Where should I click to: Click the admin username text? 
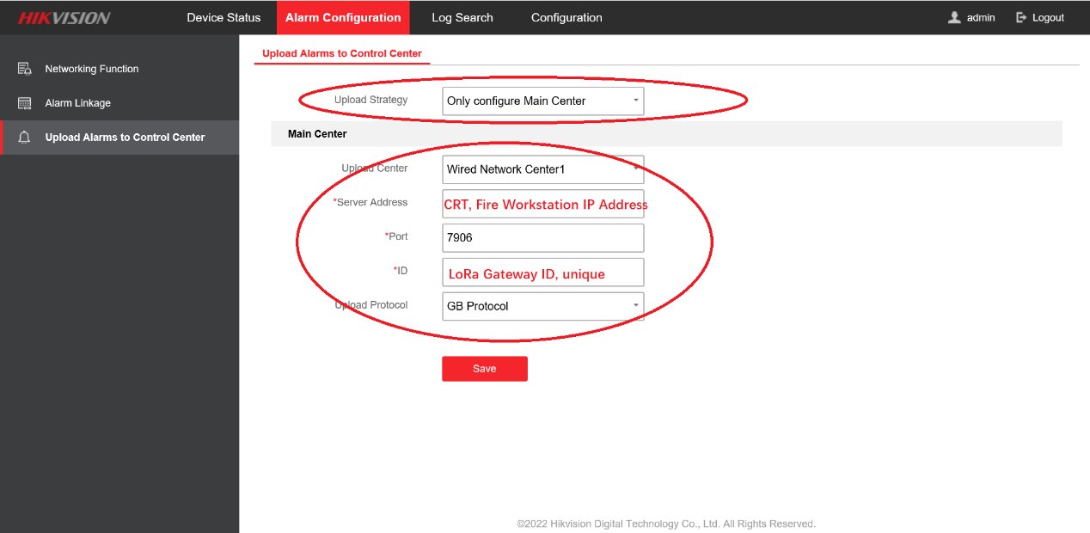981,17
